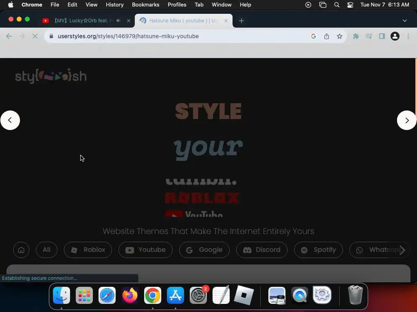This screenshot has width=417, height=312.
Task: Close the Lucky Orb tab
Action: [129, 20]
